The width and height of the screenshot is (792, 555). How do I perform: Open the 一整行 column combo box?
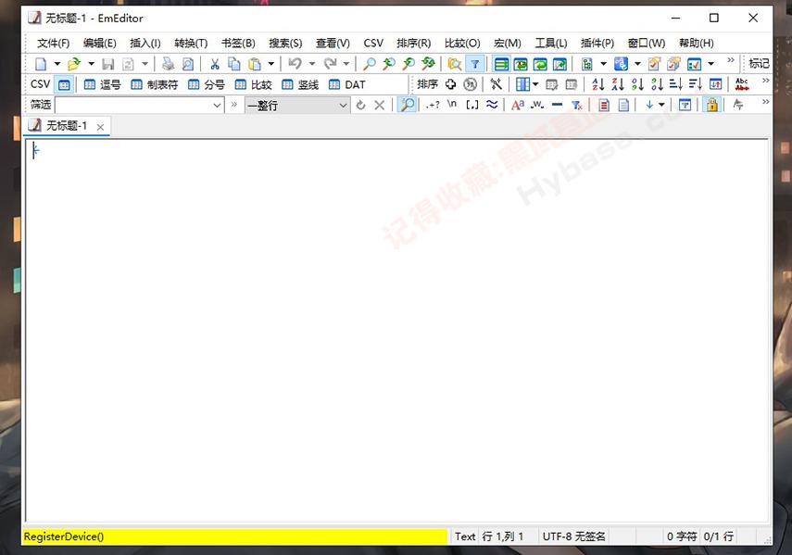[x=297, y=106]
